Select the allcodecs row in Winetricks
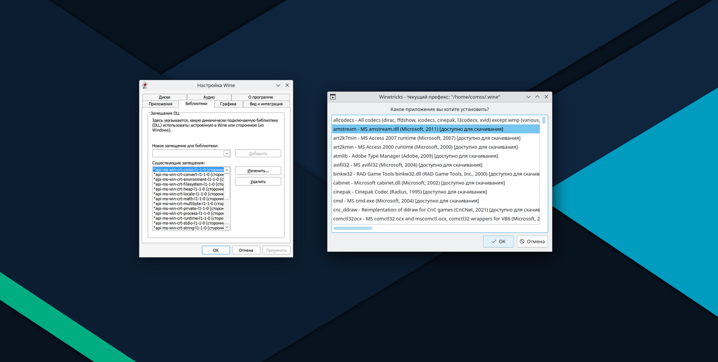This screenshot has width=718, height=362. pyautogui.click(x=436, y=120)
